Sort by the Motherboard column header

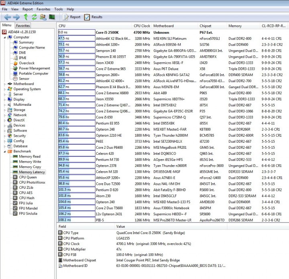click(175, 26)
